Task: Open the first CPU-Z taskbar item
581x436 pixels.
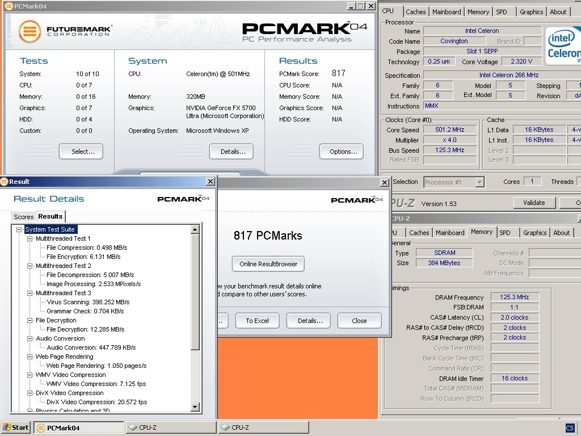Action: click(x=170, y=427)
